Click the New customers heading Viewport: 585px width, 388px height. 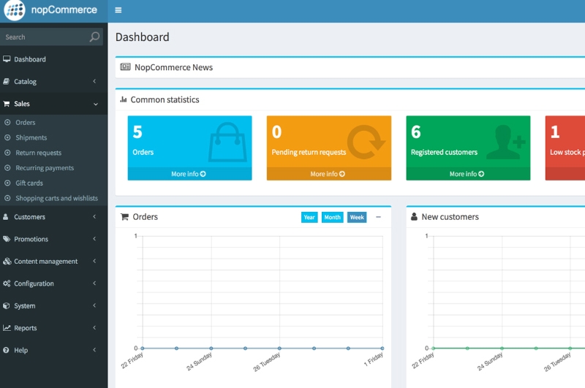click(x=450, y=216)
